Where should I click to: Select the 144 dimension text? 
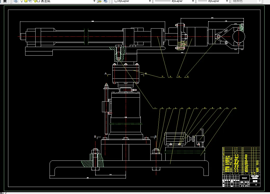click(110, 175)
